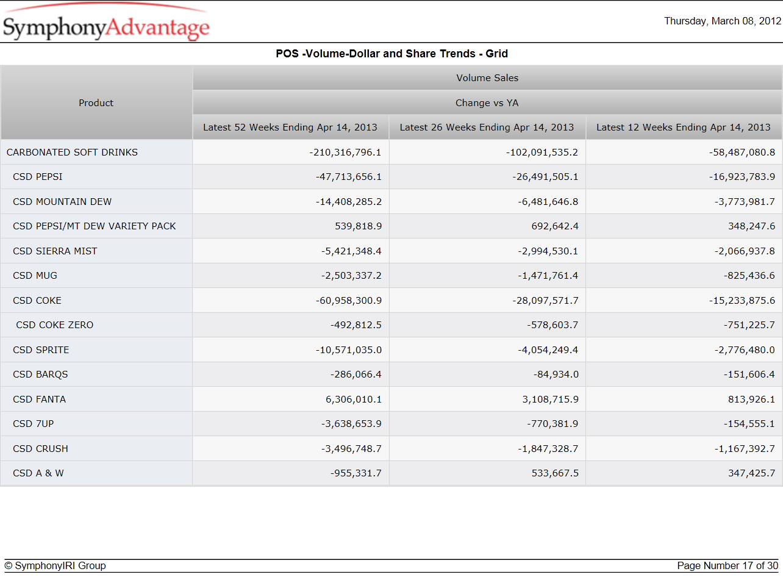Select the Variety Pack value 348,247.6

pyautogui.click(x=752, y=226)
